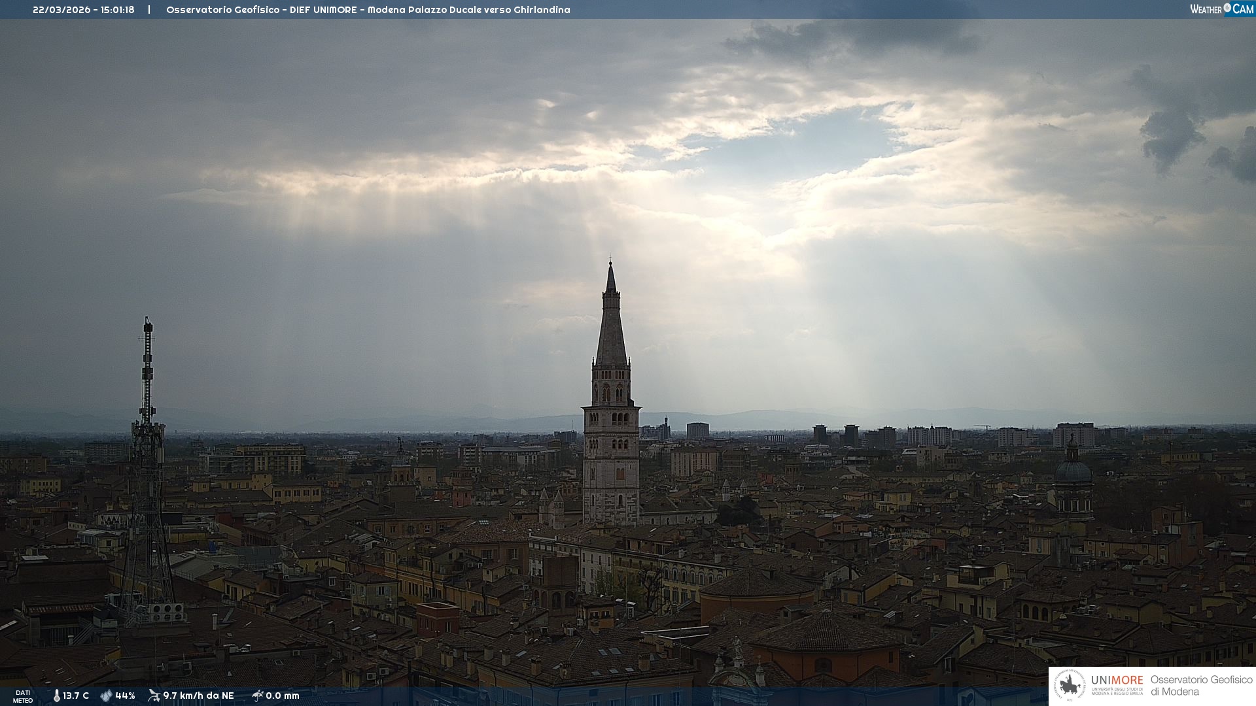Click the thermometer temperature icon
Image resolution: width=1256 pixels, height=706 pixels.
coord(56,696)
